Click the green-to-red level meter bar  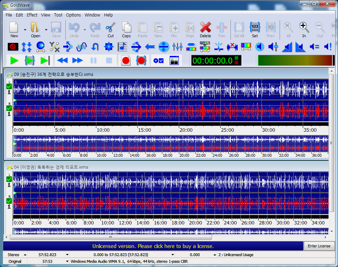point(295,60)
